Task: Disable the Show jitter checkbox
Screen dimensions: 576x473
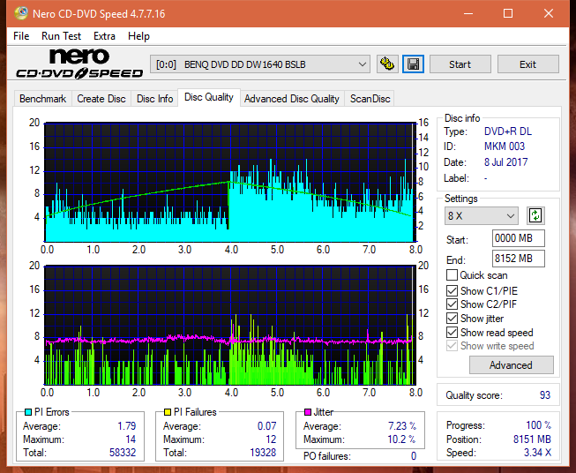Action: (x=452, y=319)
